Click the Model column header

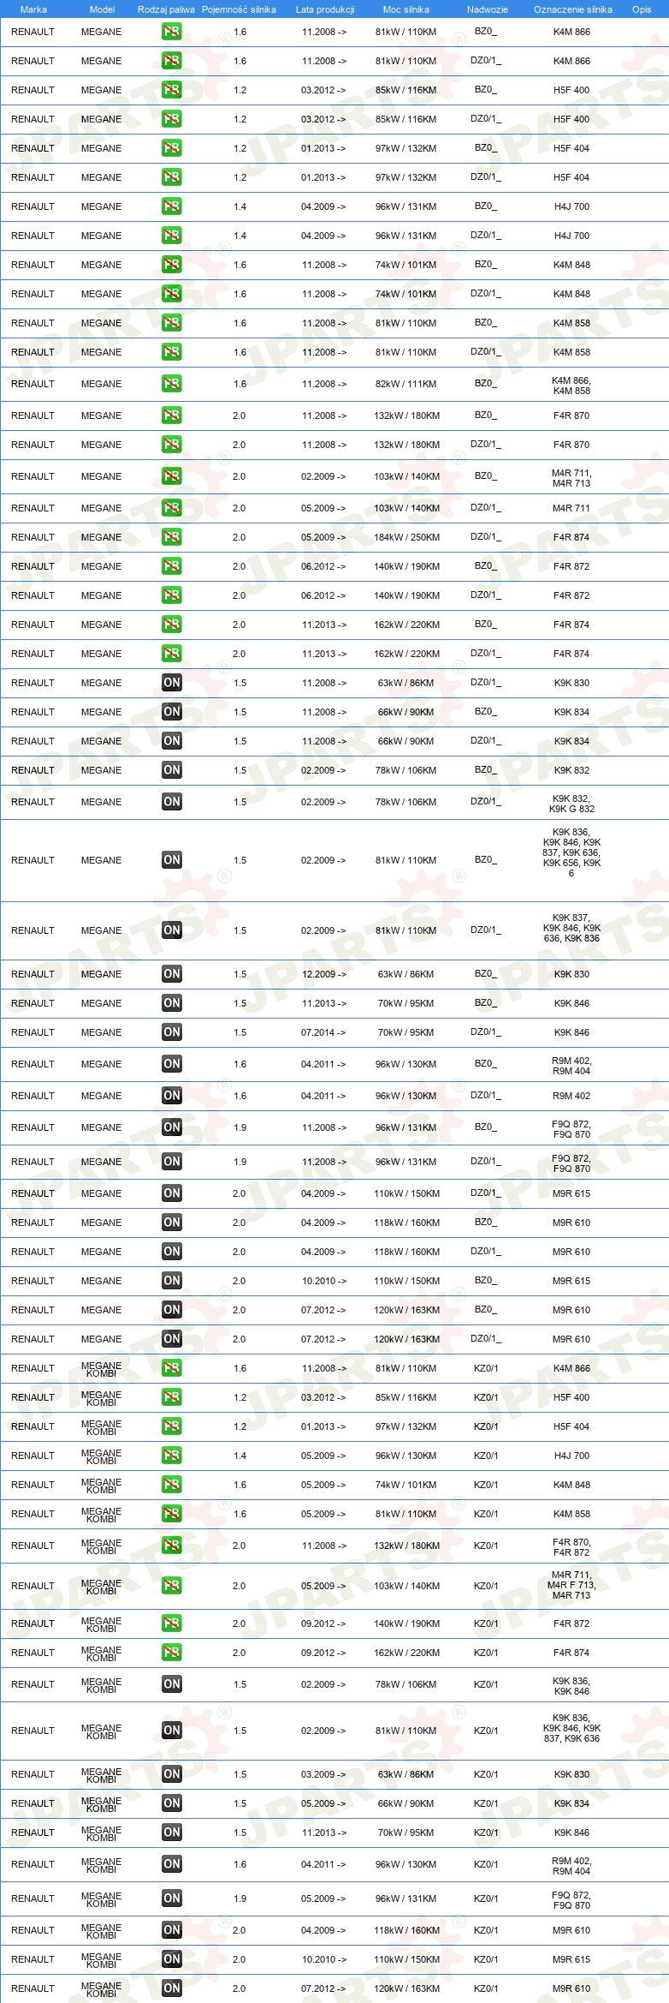point(102,9)
